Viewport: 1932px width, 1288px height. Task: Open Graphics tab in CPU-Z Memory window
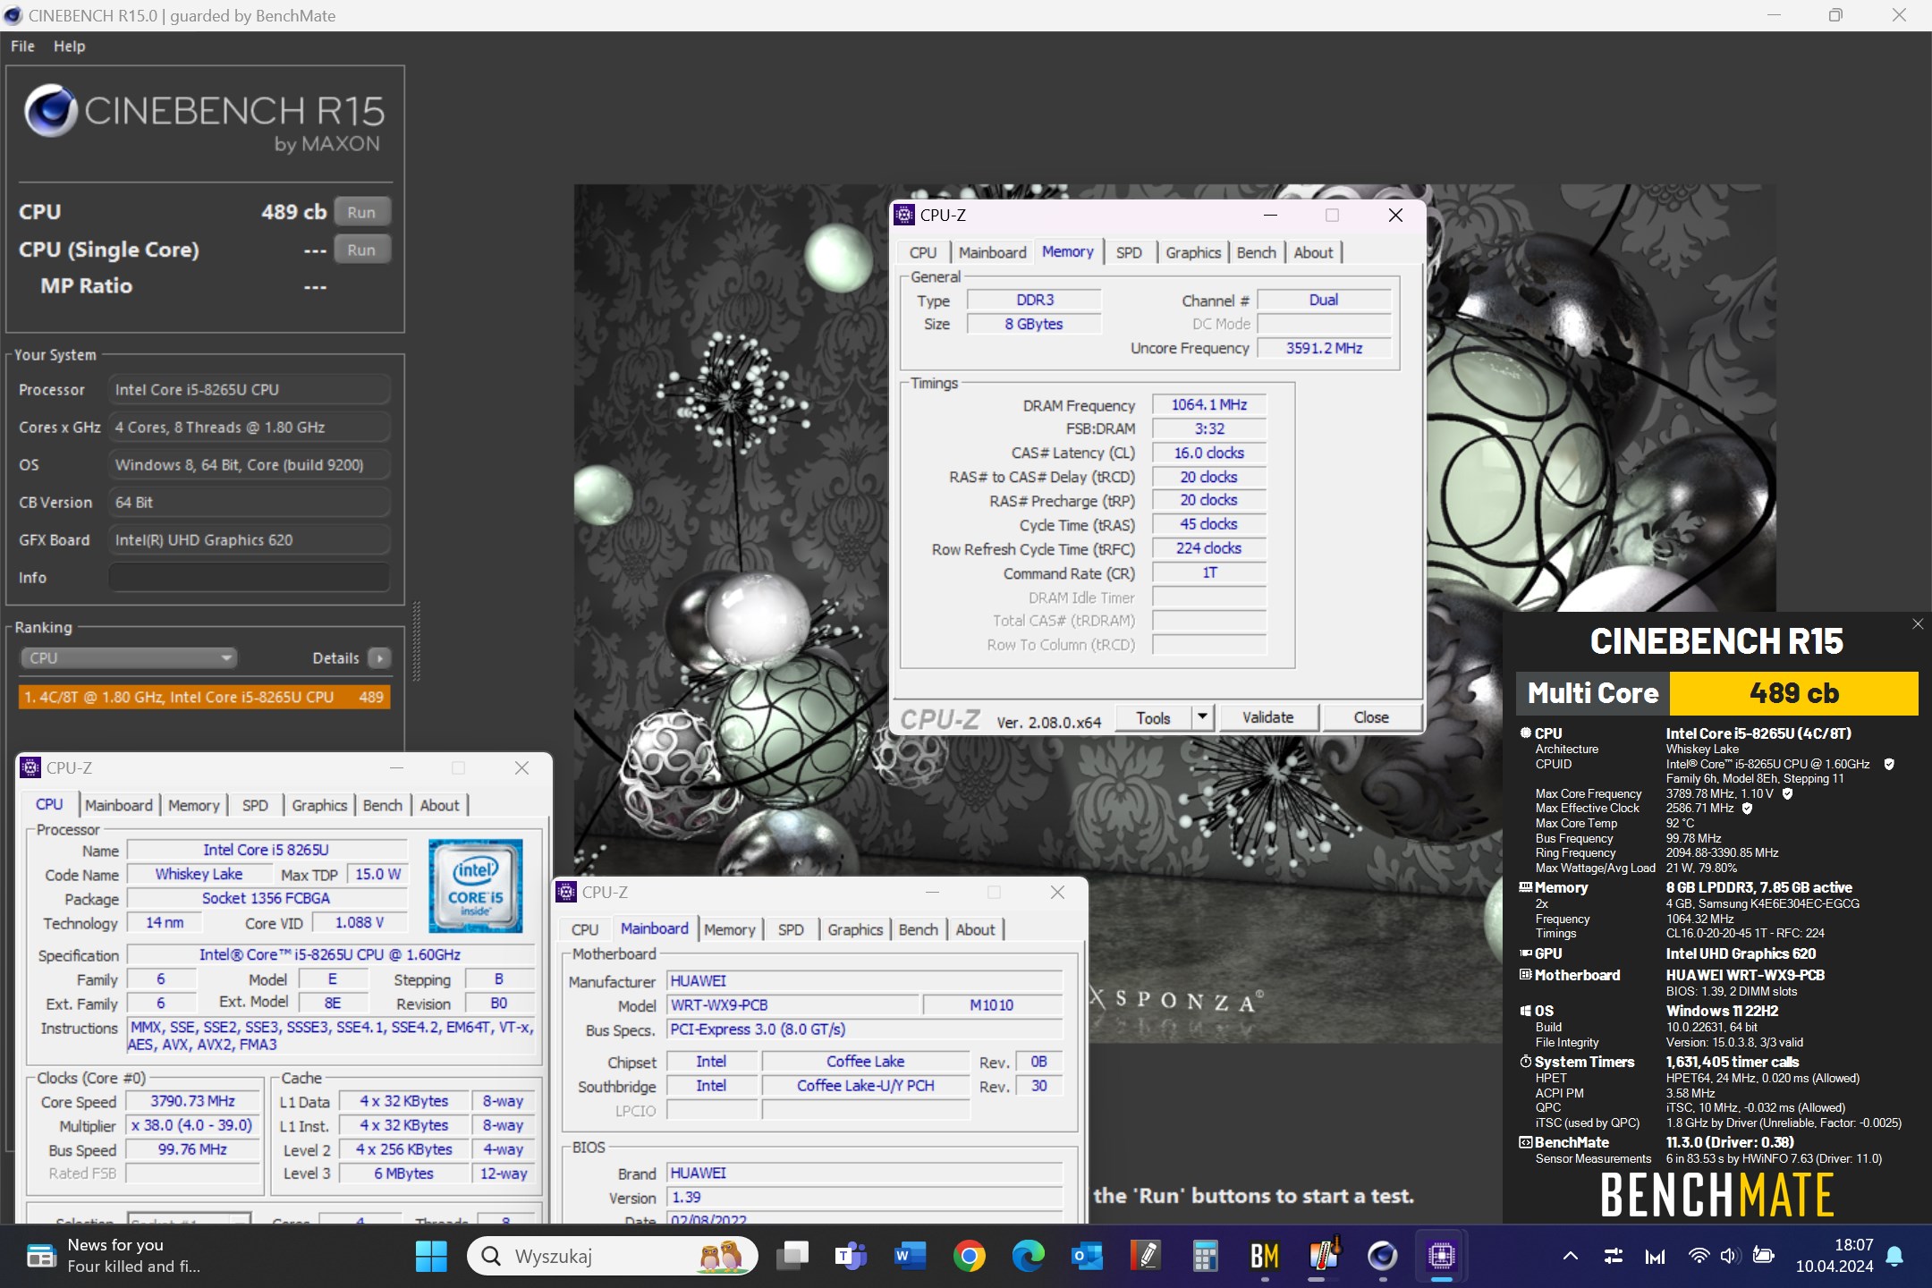tap(1193, 253)
